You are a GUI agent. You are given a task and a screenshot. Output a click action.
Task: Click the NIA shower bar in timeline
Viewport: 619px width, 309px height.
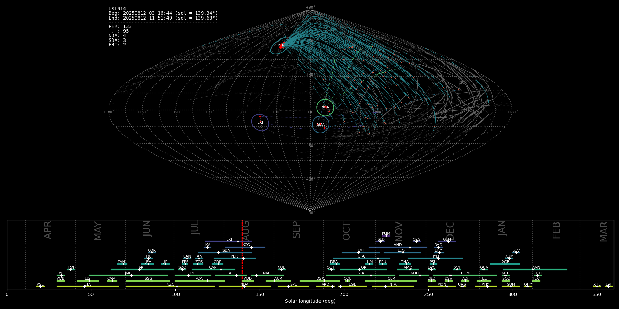point(267,275)
